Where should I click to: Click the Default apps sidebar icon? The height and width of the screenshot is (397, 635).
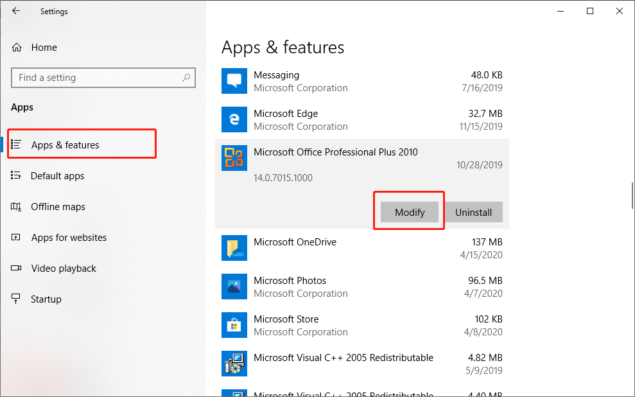16,175
